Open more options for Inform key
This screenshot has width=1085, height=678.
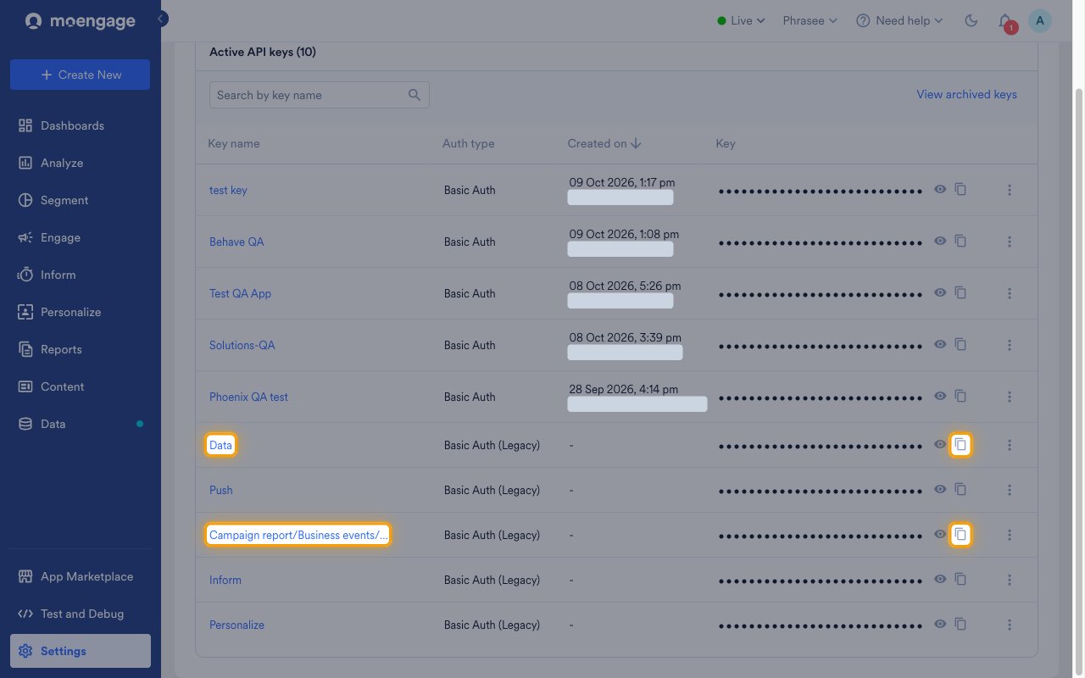tap(1010, 580)
